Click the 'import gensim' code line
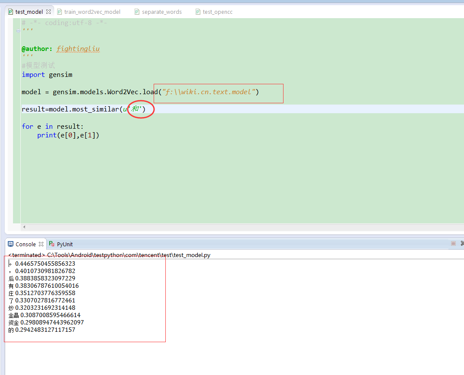Viewport: 464px width, 375px height. tap(47, 75)
